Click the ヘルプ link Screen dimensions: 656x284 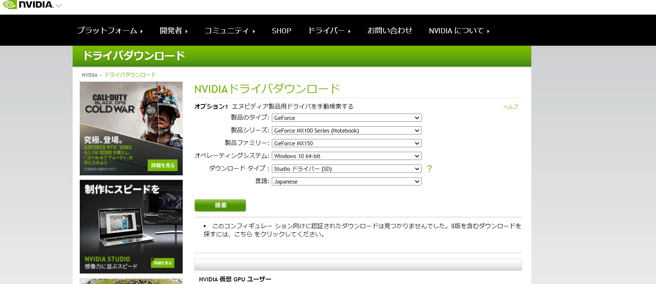tap(511, 107)
